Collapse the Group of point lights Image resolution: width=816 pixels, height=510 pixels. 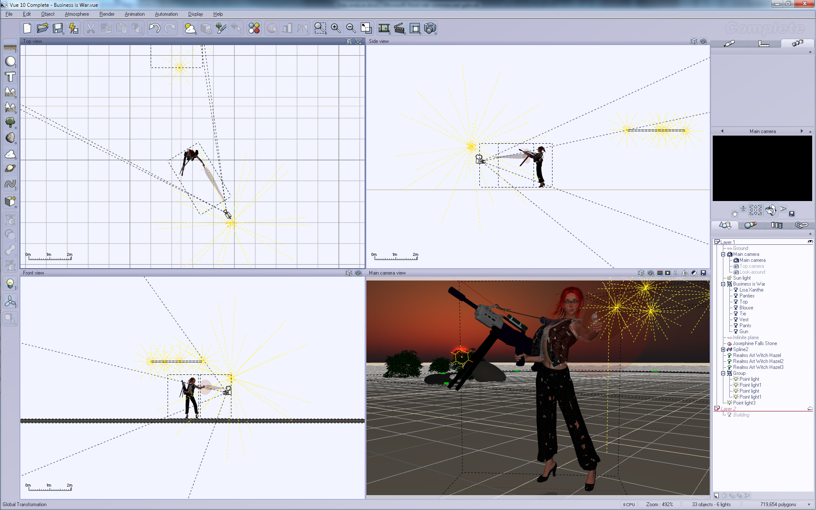click(x=723, y=373)
